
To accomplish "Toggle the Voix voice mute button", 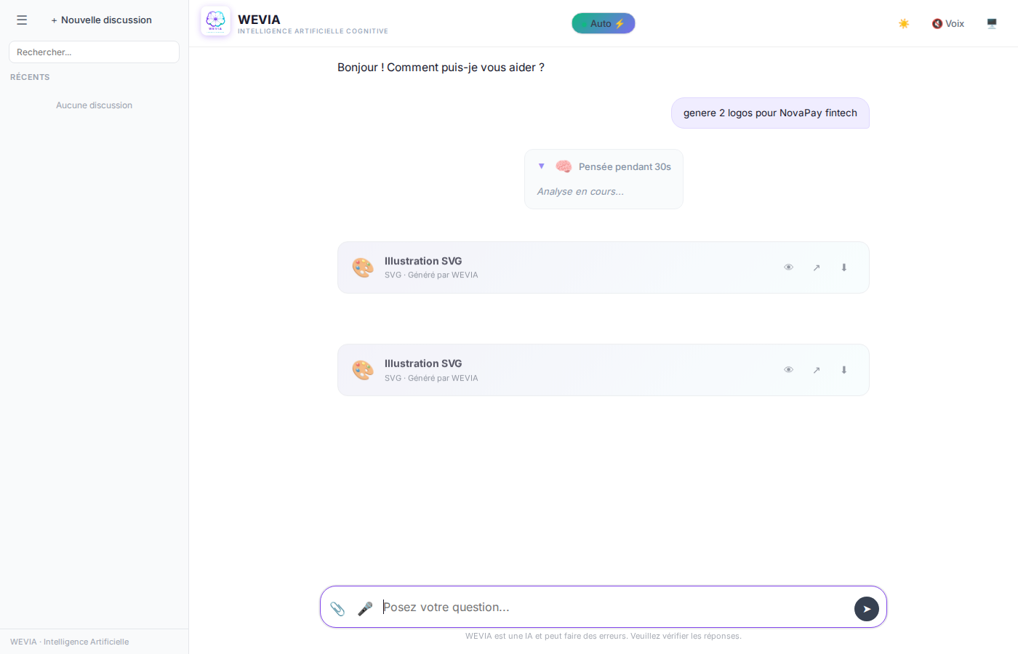I will [x=948, y=23].
